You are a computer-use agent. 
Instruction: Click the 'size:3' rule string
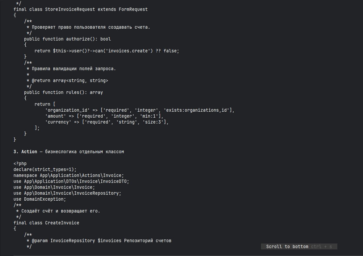[x=153, y=122]
